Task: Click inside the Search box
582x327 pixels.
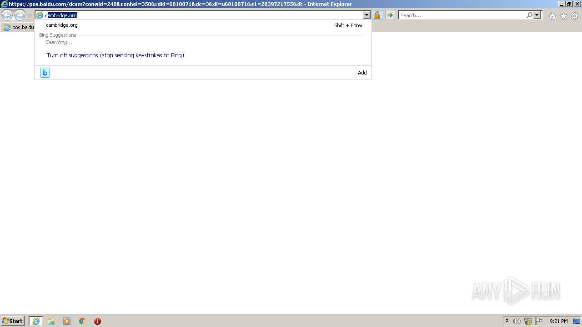Action: [x=462, y=15]
